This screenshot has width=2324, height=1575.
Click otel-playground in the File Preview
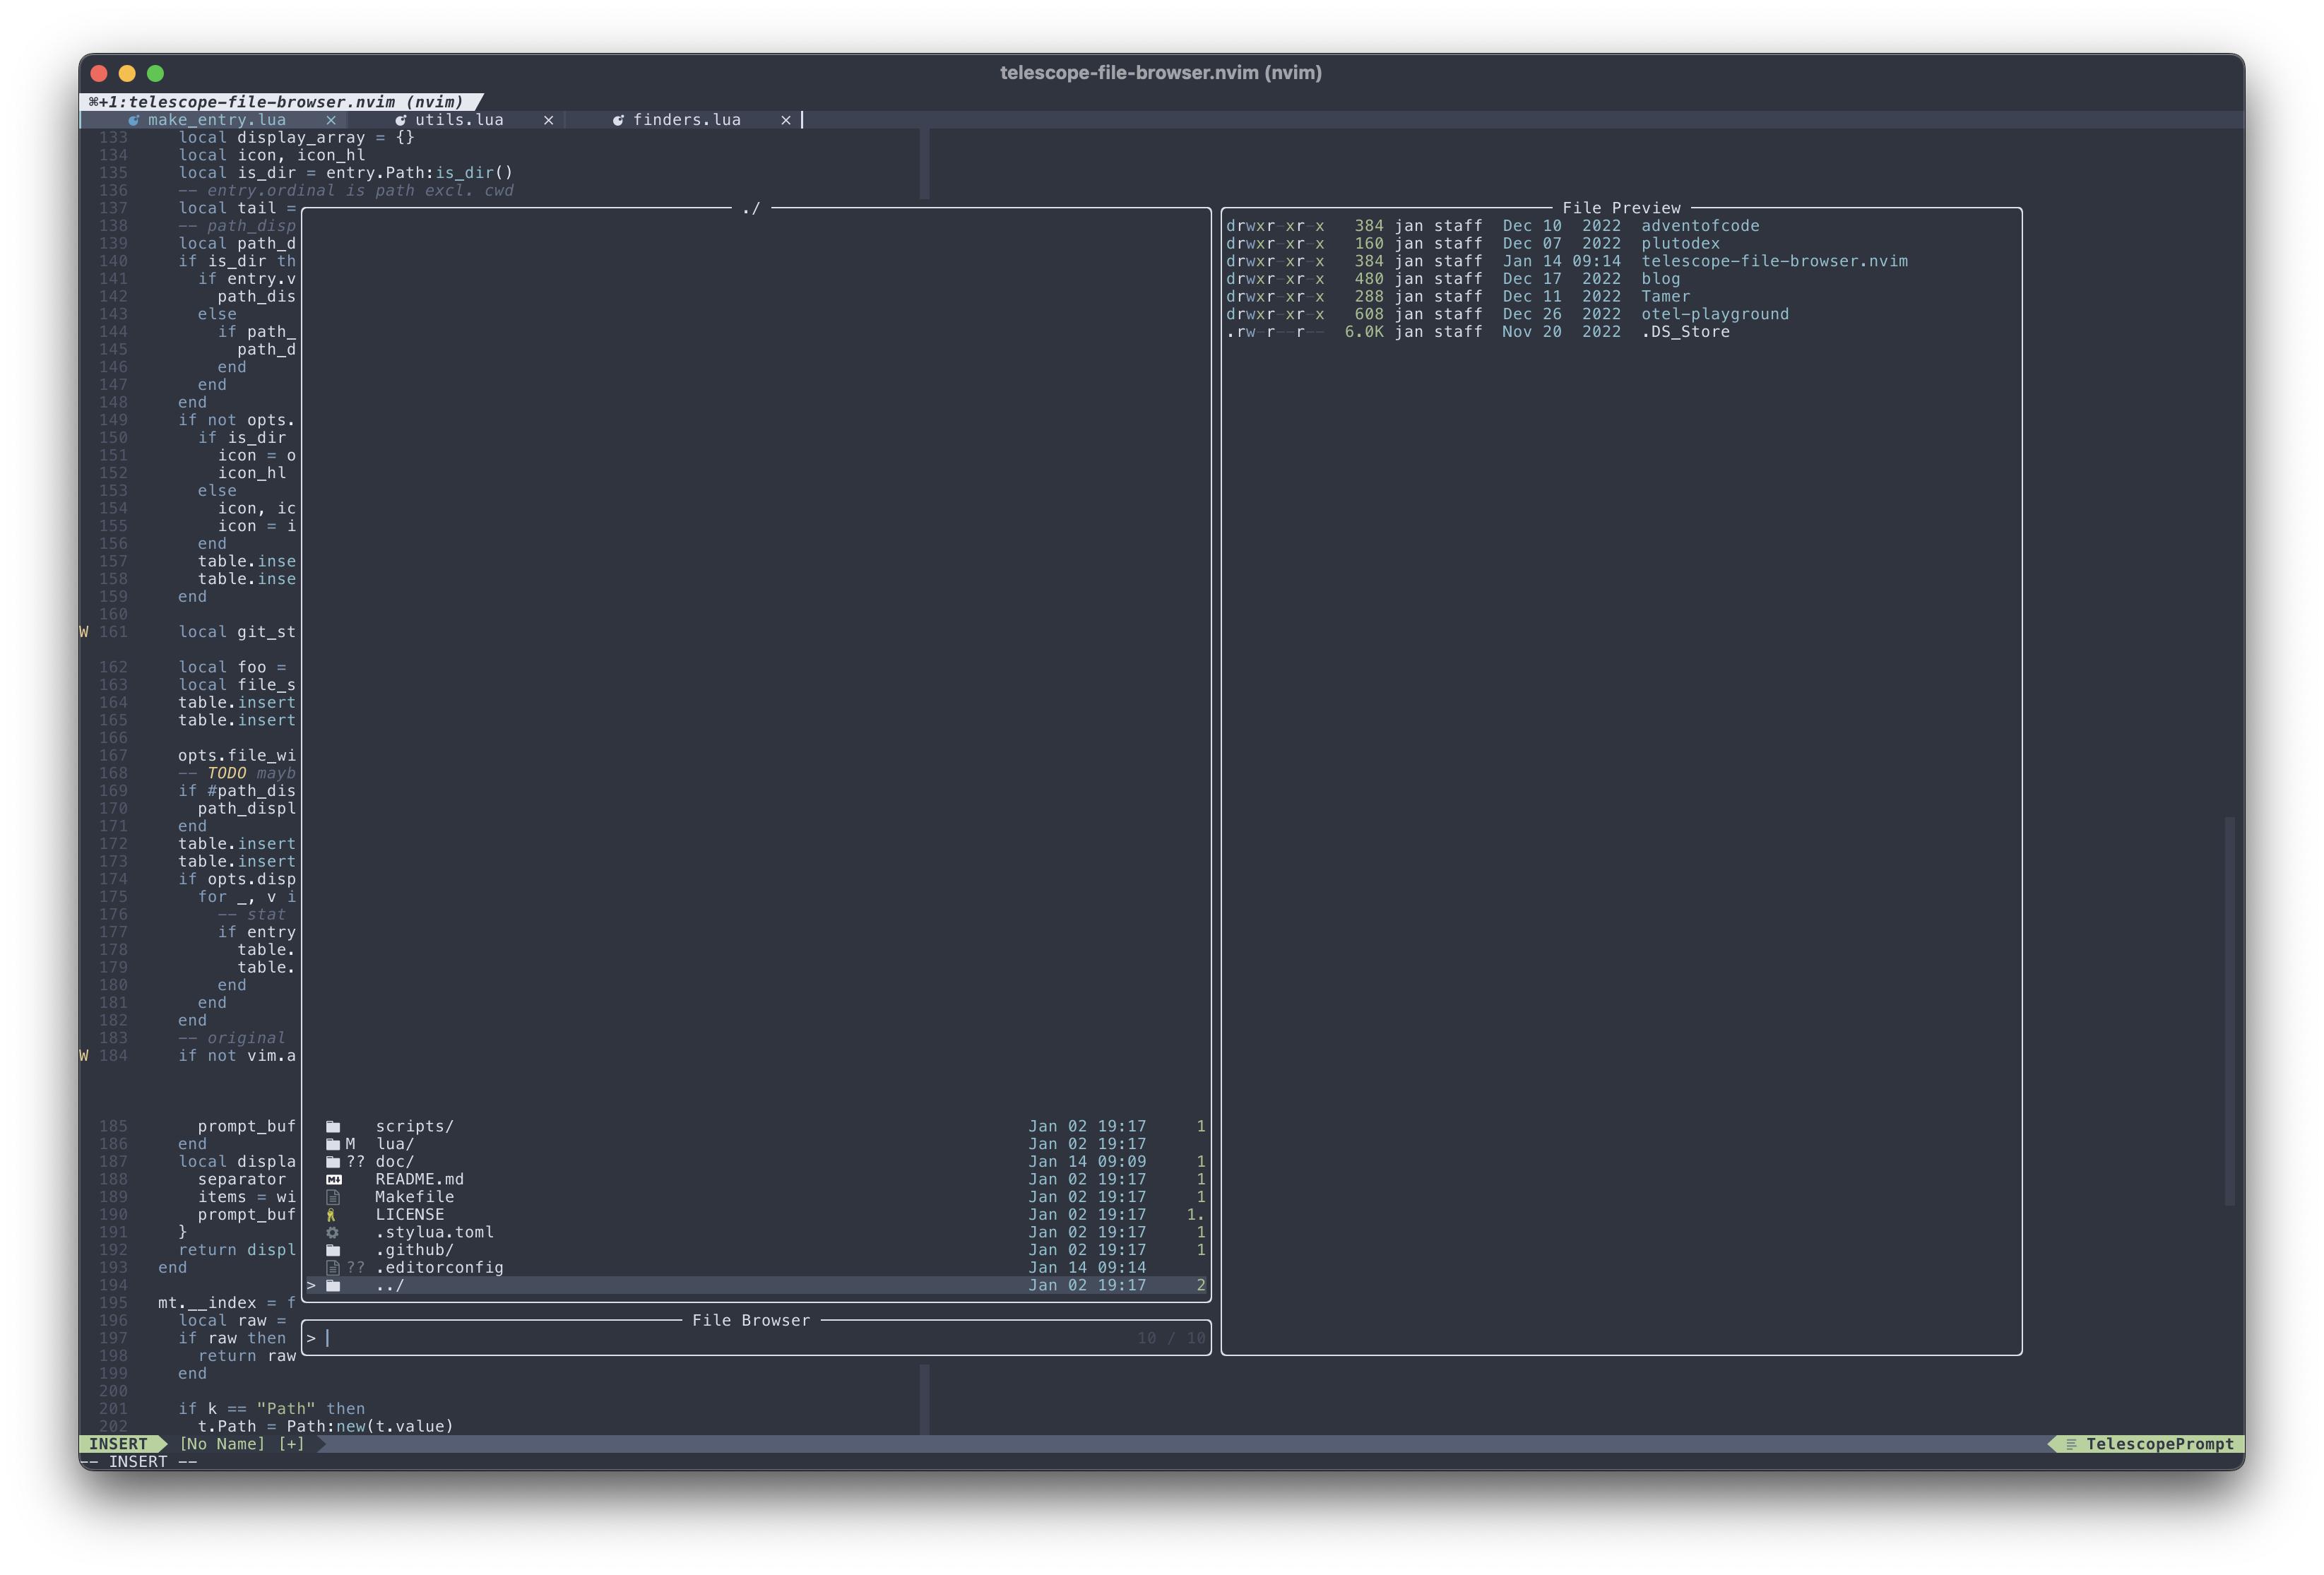[1714, 314]
